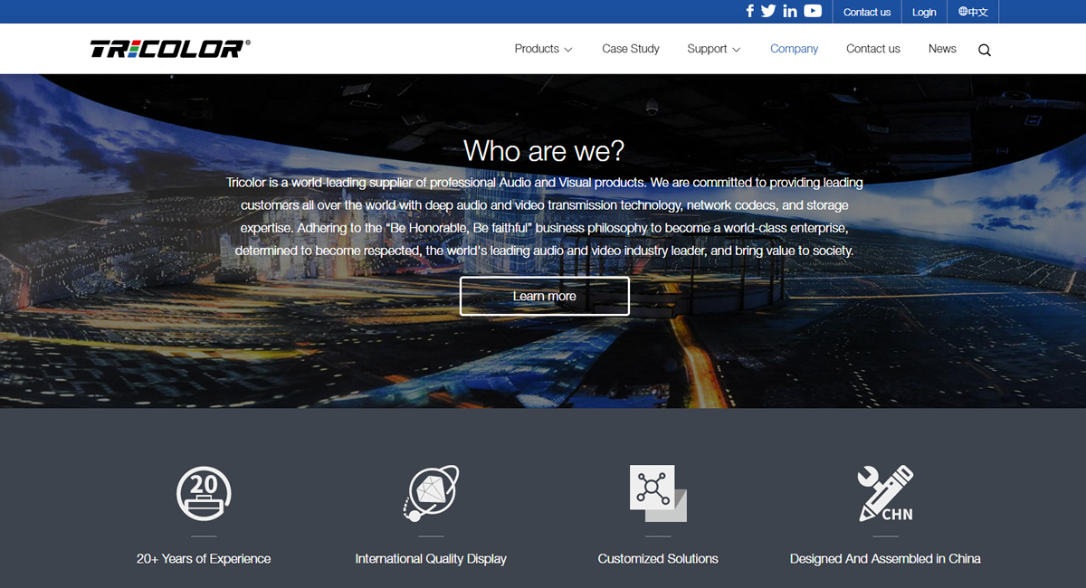The width and height of the screenshot is (1086, 588).
Task: Select the International Quality Display diamond icon
Action: [431, 494]
